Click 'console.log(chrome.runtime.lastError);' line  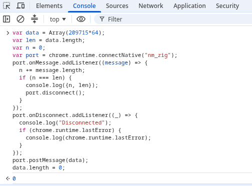coord(88,137)
